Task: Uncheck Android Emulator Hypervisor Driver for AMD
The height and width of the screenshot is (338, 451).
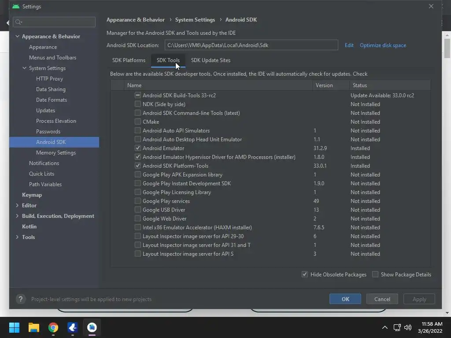Action: 138,157
